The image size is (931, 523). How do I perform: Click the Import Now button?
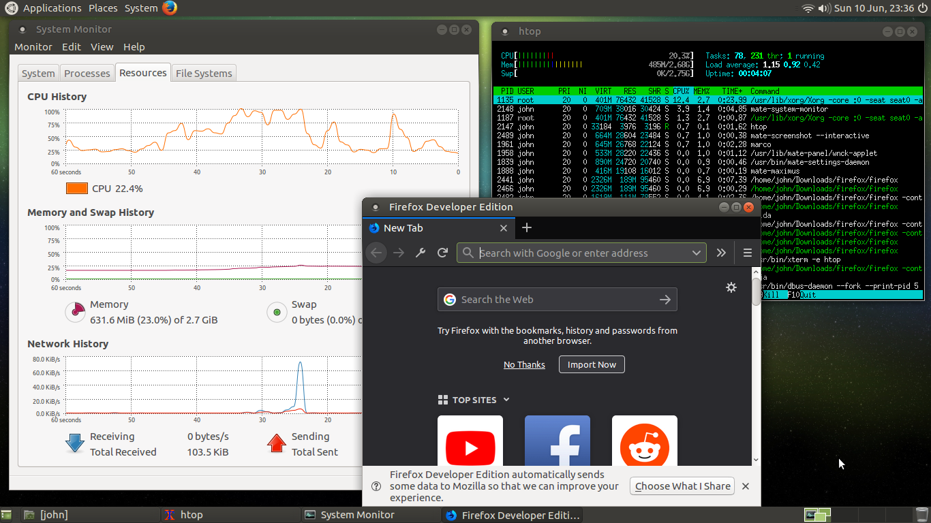pos(592,364)
